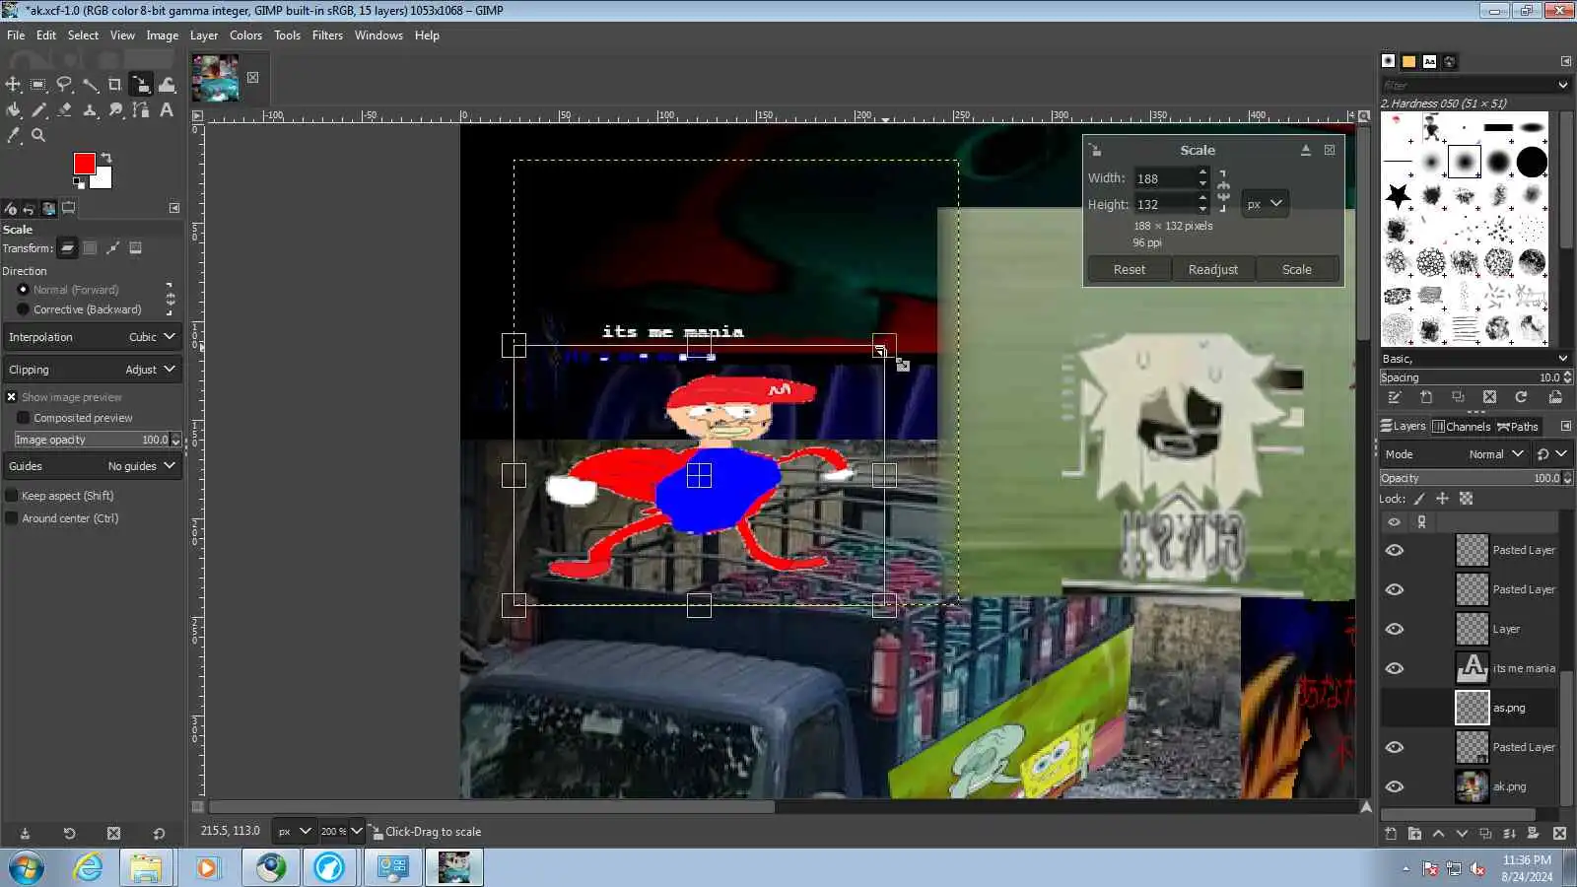Select the Text tool
Viewport: 1577px width, 887px height.
pos(167,110)
